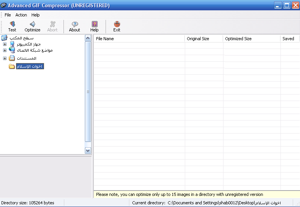Click the Test toolbar button
Viewport: 300px width, 207px height.
coord(12,27)
